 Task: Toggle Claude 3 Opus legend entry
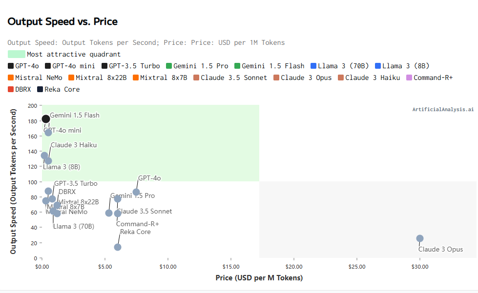click(x=302, y=78)
